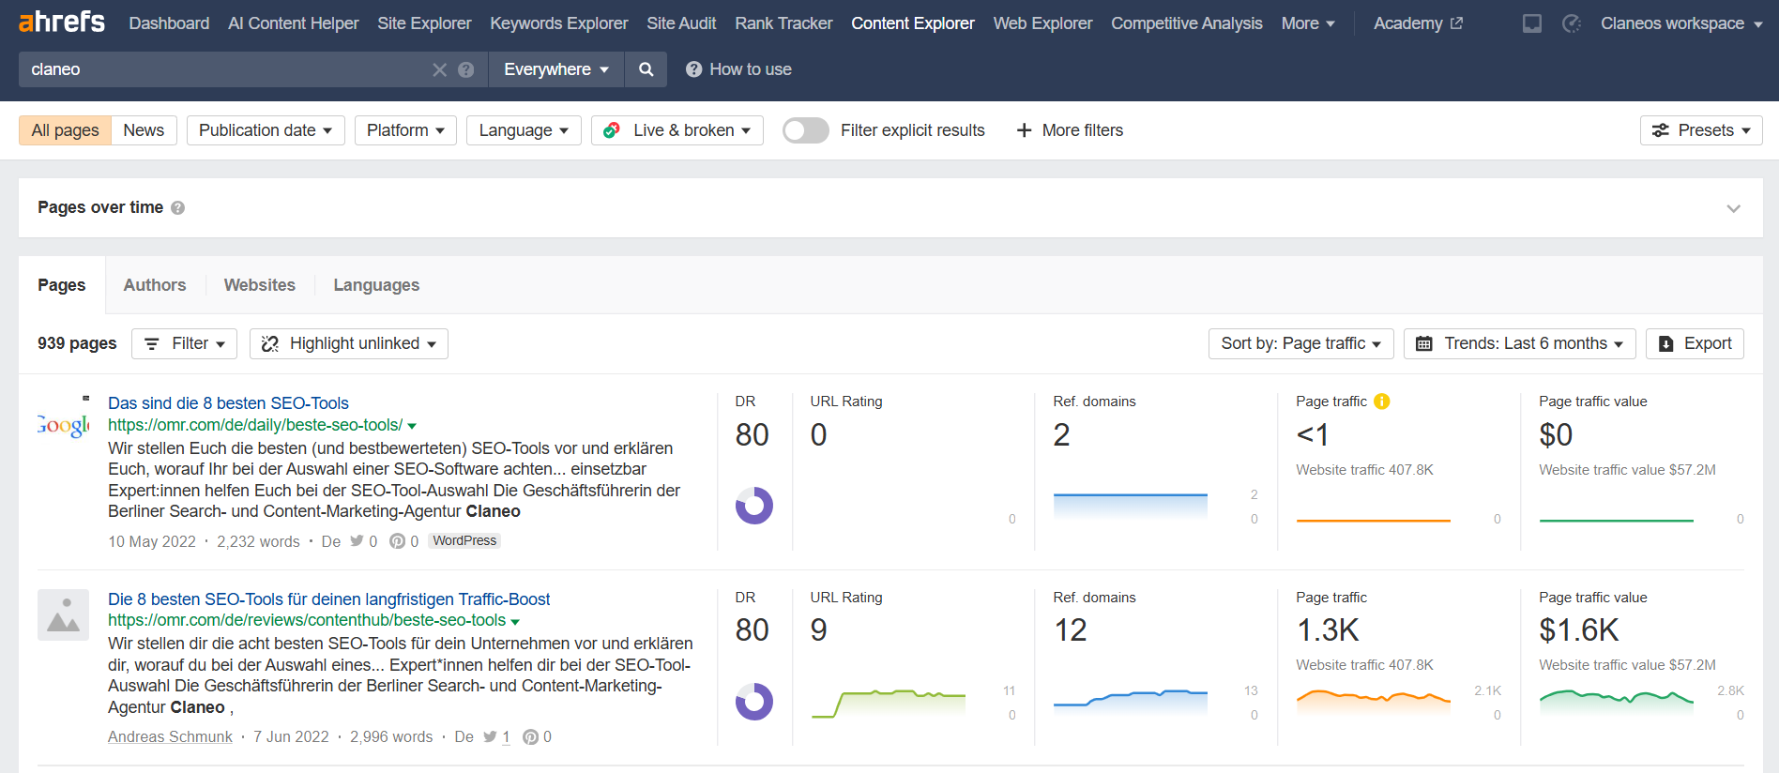Open the display mode monitor icon
Viewport: 1779px width, 773px height.
point(1532,23)
